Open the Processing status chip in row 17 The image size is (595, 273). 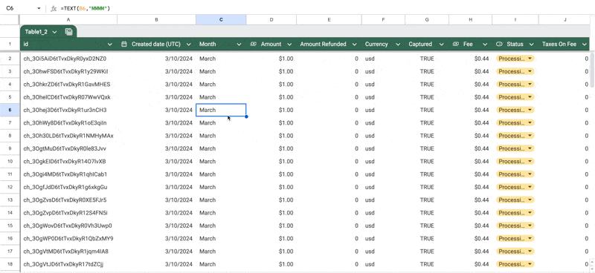click(x=515, y=251)
